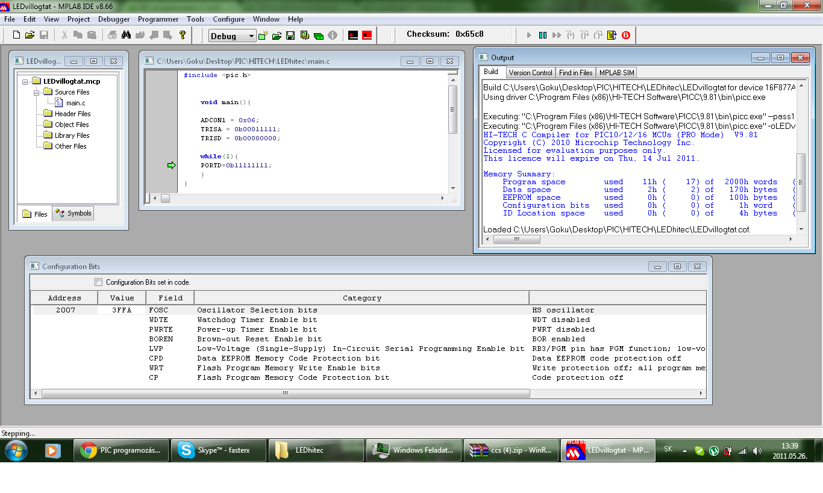
Task: Select main.c in the project tree
Action: click(75, 103)
